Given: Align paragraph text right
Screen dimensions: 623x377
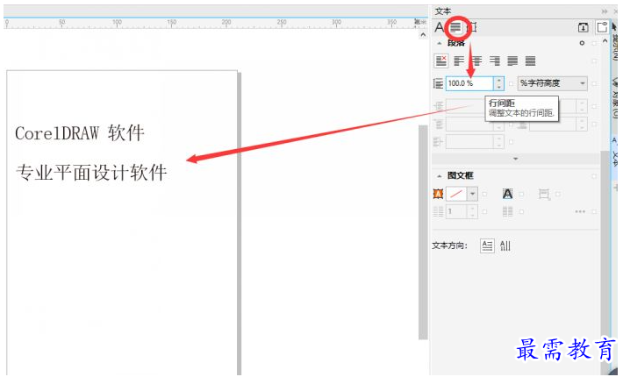Looking at the screenshot, I should pos(495,60).
